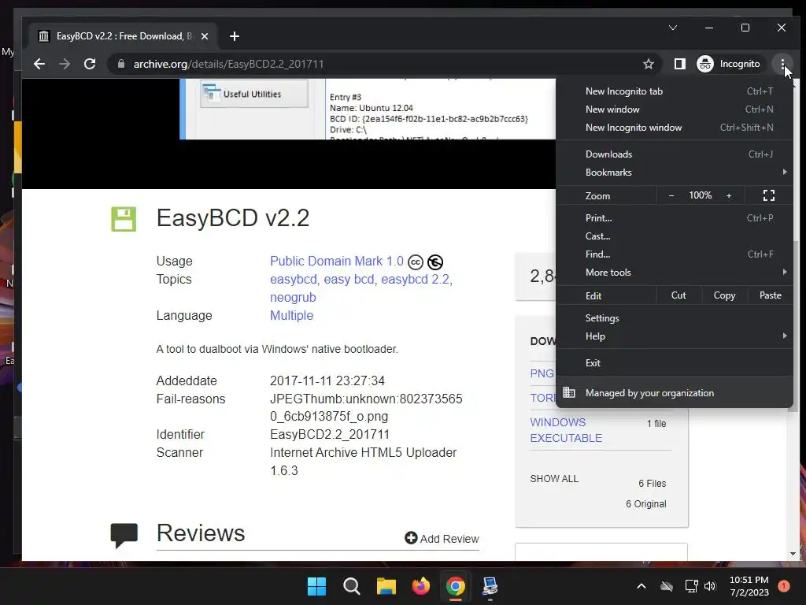Click the Multiple language link

click(x=291, y=315)
